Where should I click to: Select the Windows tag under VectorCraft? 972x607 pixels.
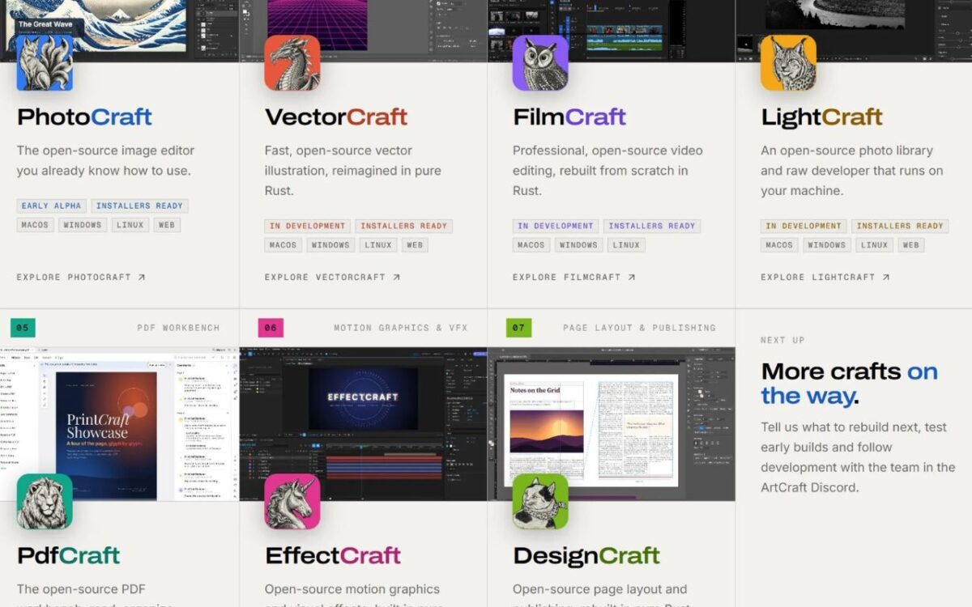point(330,244)
